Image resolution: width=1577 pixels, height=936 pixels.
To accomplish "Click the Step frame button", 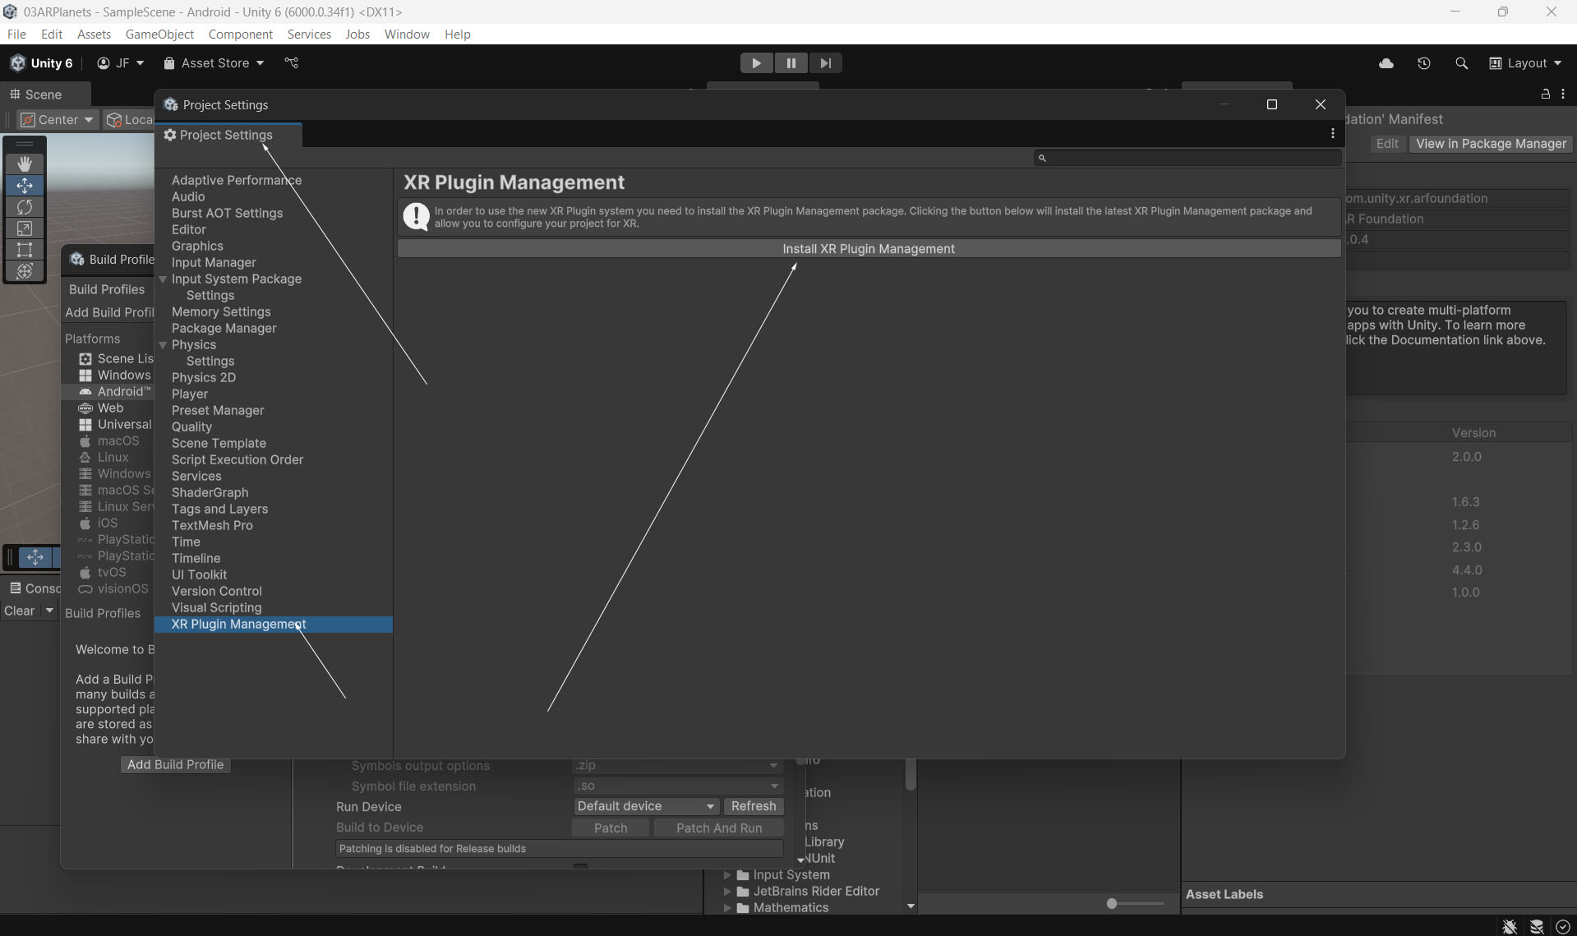I will [x=825, y=63].
